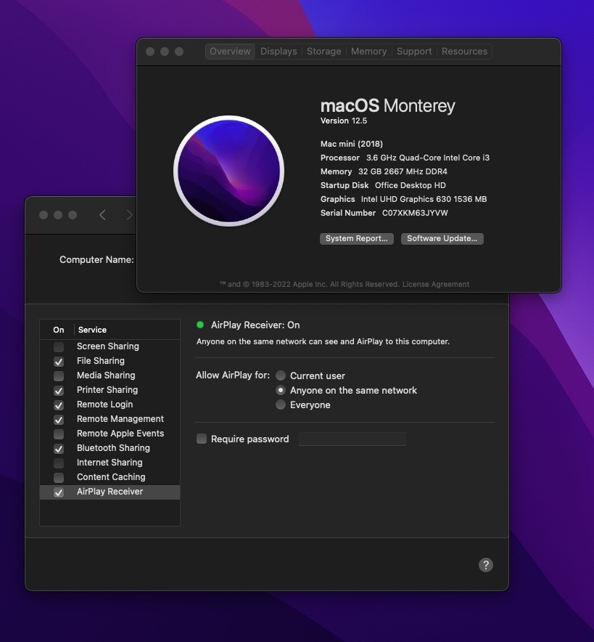Select the Remote Management row
Viewport: 594px width, 642px height.
coord(110,419)
